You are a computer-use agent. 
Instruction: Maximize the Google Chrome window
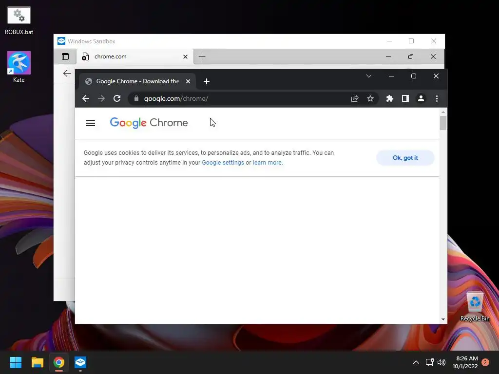point(413,76)
